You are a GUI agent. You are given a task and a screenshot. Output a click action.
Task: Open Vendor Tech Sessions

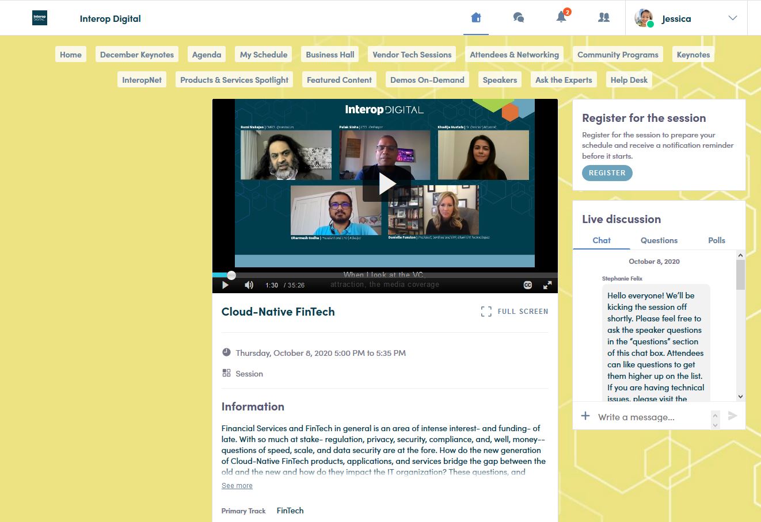412,55
